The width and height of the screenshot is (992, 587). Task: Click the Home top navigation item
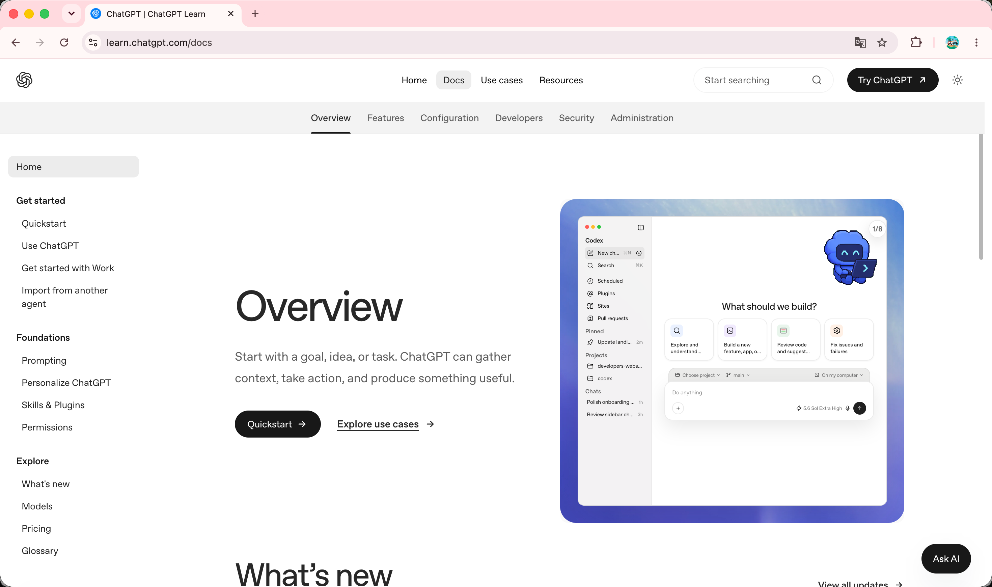(414, 80)
